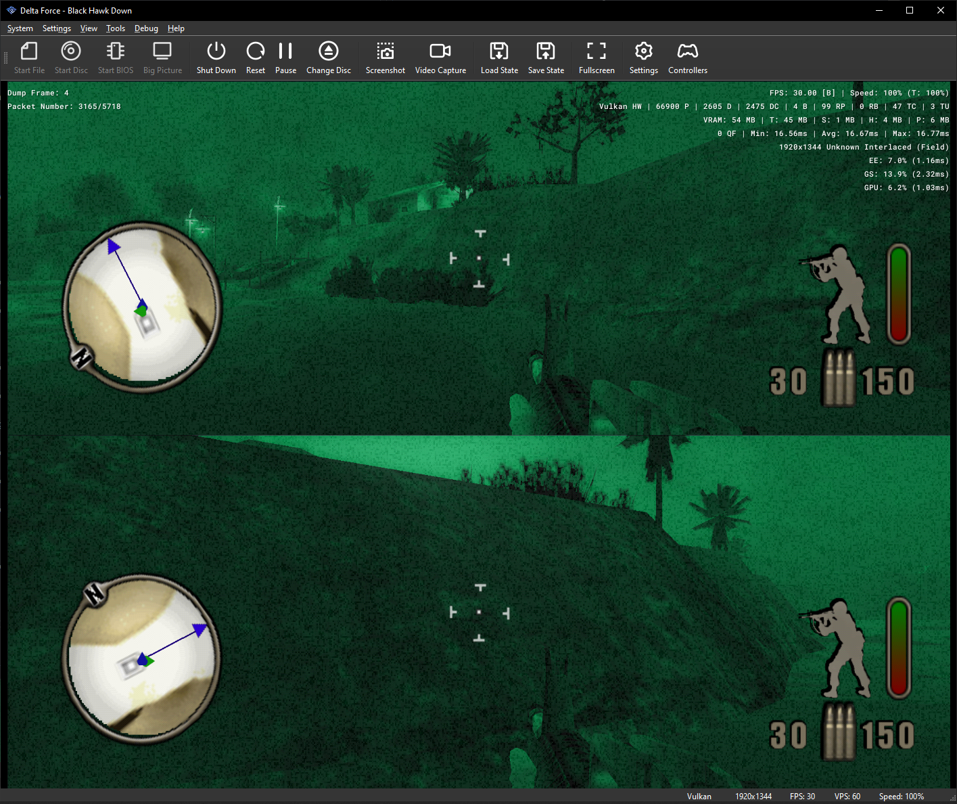
Task: Click the FPS: 30 status entry
Action: [x=802, y=797]
